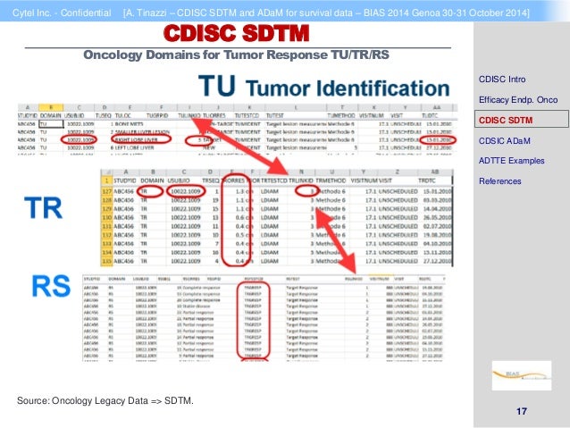Click TRSEQ cell with value 19
The width and height of the screenshot is (570, 428).
(215, 200)
